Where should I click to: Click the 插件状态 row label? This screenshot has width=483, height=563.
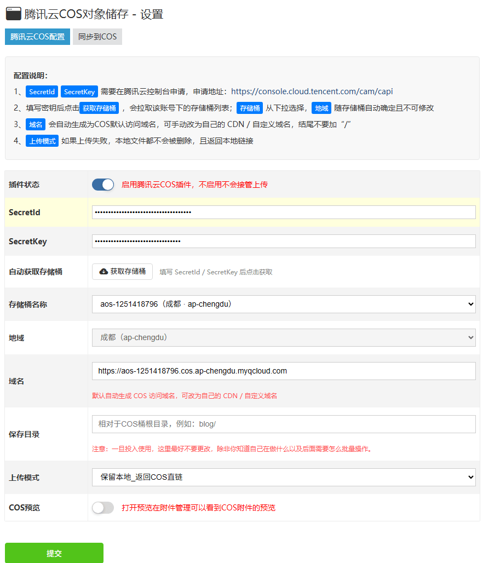pos(24,185)
